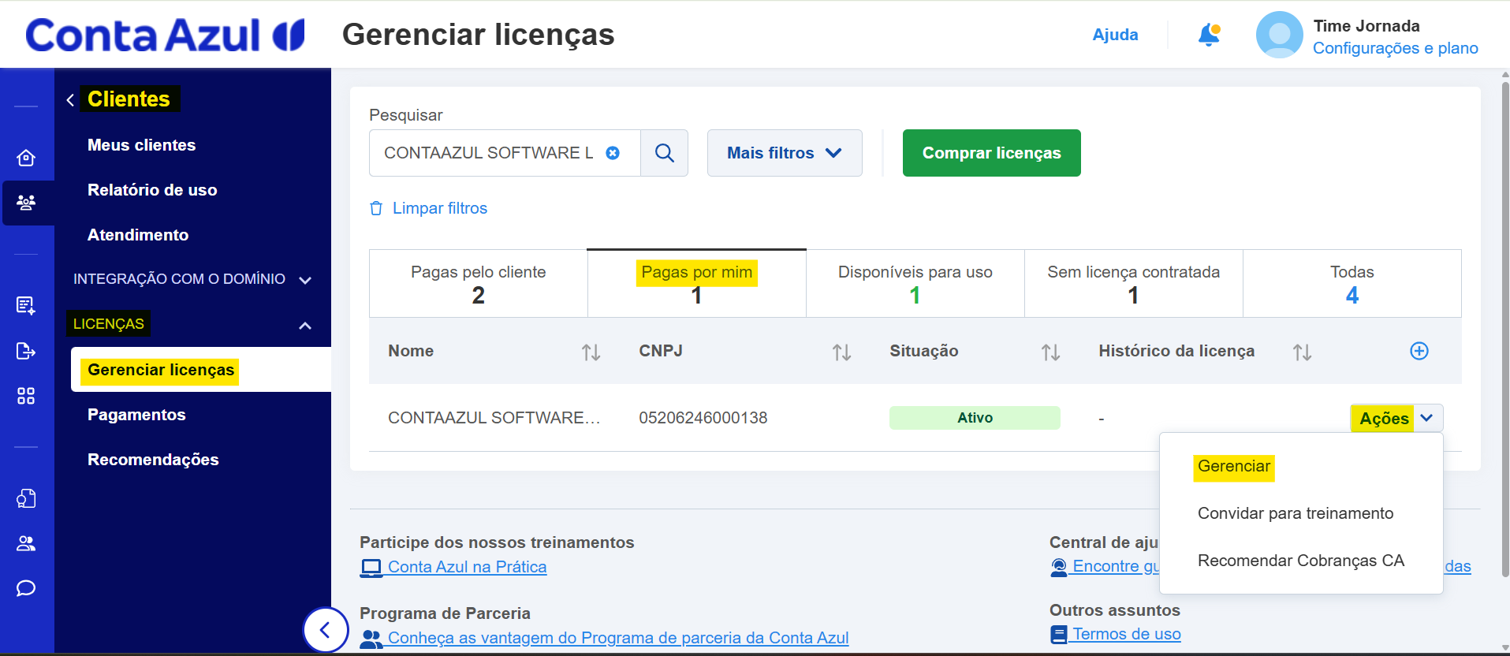Choose Recomendar Cobranças CA option

pos(1301,561)
